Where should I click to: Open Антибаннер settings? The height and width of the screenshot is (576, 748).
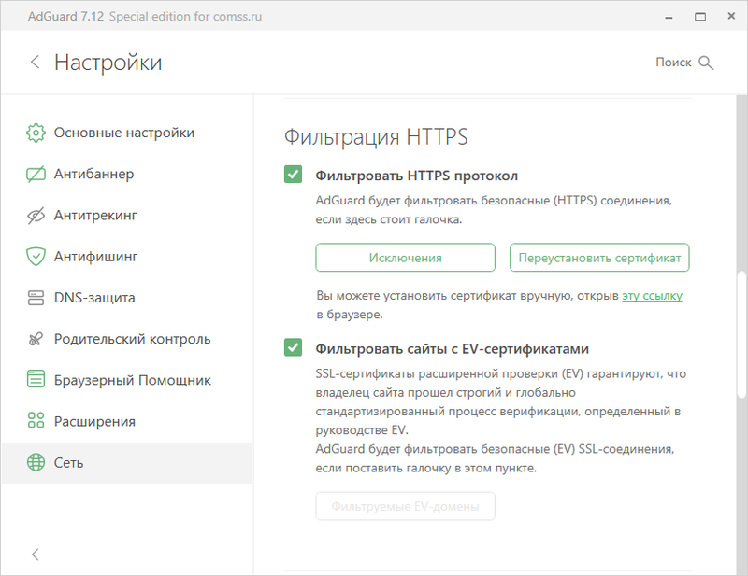[126, 175]
